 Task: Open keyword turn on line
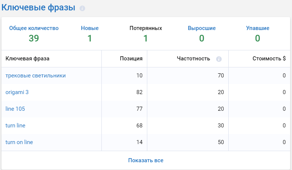click(19, 142)
